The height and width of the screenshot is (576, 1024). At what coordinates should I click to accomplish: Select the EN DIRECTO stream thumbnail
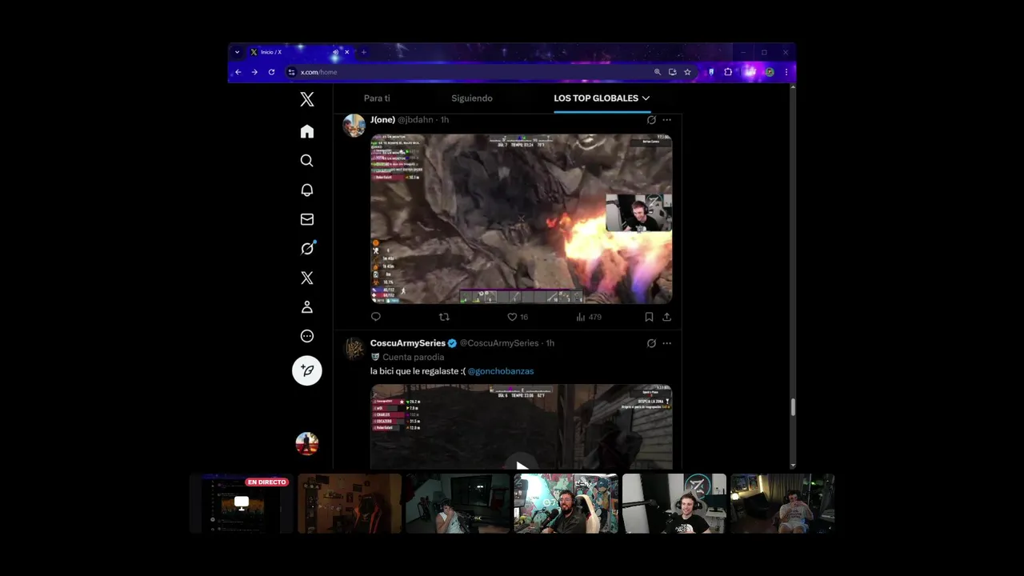241,503
